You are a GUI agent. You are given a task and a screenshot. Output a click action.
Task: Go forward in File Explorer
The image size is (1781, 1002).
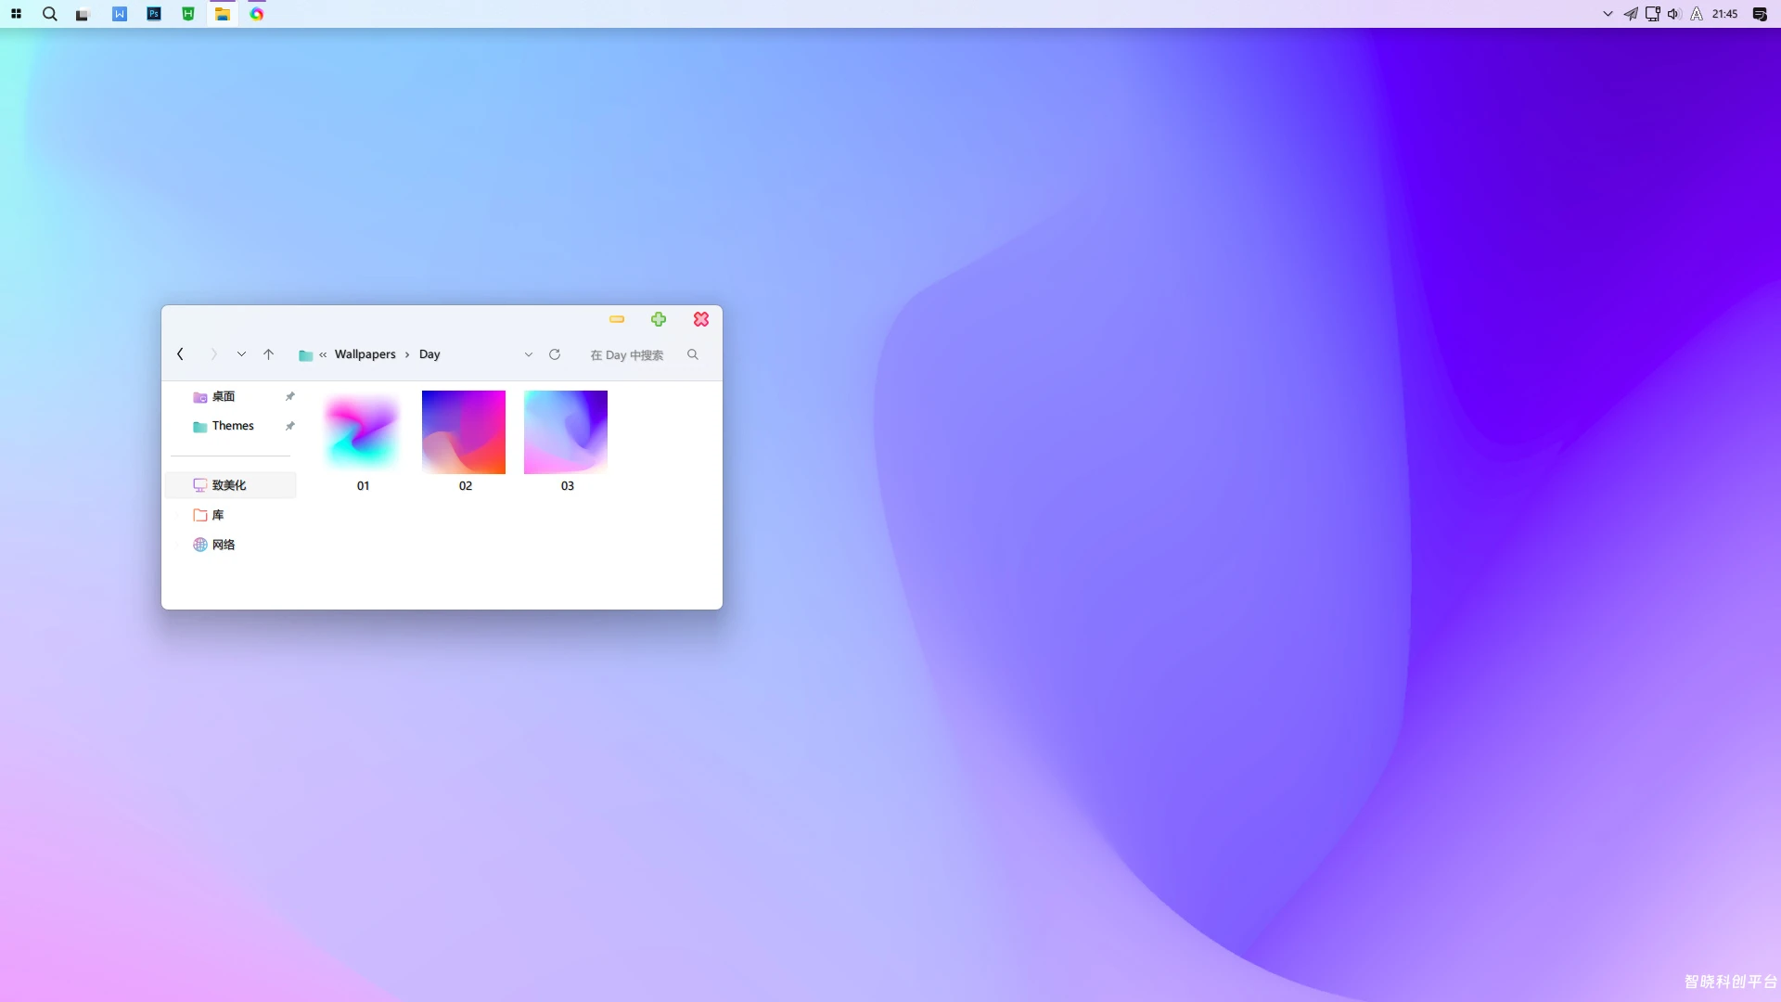[x=213, y=354]
